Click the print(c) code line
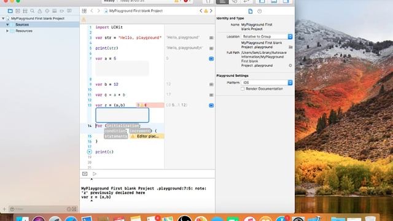This screenshot has height=221, width=393. coord(104,152)
